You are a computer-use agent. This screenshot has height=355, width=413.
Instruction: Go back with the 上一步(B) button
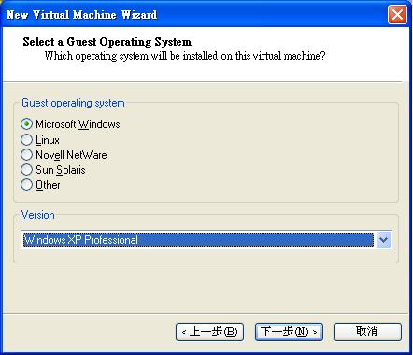pos(209,332)
